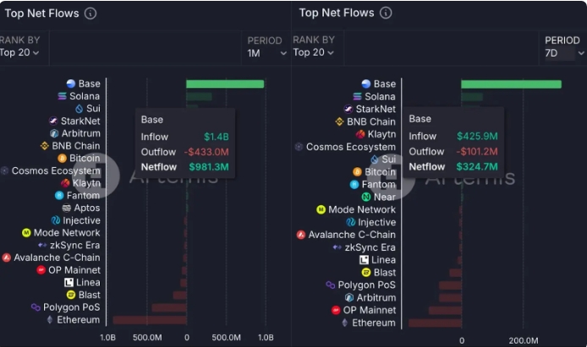Viewport: 587px width, 347px height.
Task: Click the Bitcoin icon in 1M chart
Action: pyautogui.click(x=62, y=158)
